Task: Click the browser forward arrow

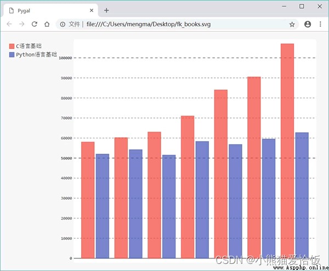Action: click(x=22, y=24)
